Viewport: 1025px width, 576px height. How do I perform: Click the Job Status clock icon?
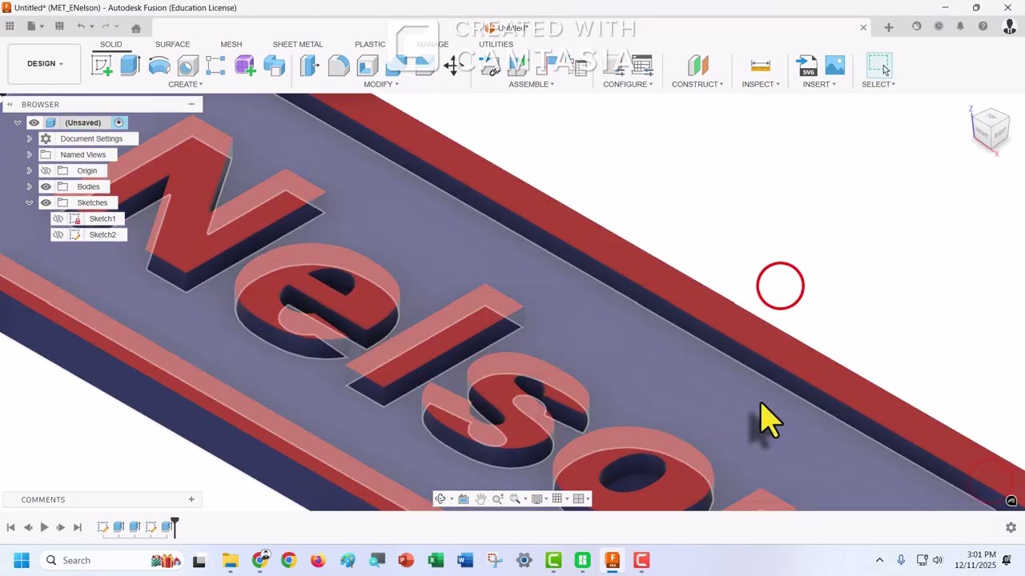939,26
